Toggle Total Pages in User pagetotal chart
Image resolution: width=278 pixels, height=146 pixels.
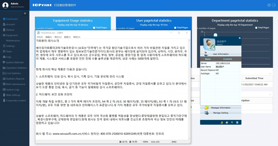[175, 28]
